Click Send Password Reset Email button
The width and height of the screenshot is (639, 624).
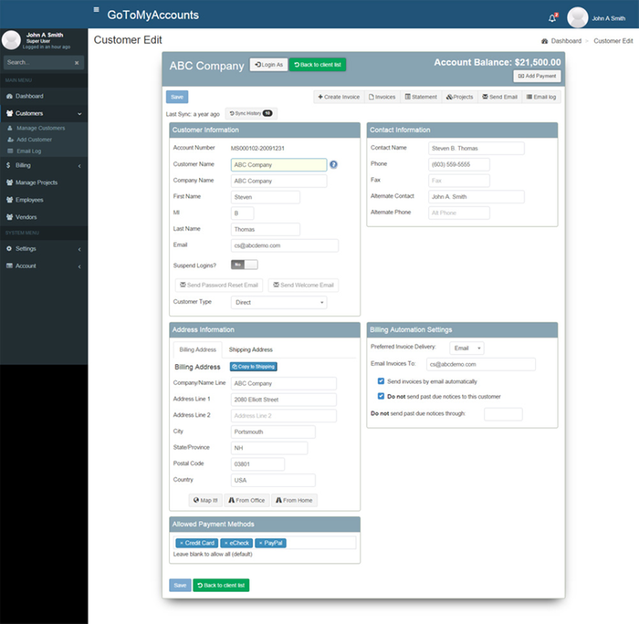219,286
